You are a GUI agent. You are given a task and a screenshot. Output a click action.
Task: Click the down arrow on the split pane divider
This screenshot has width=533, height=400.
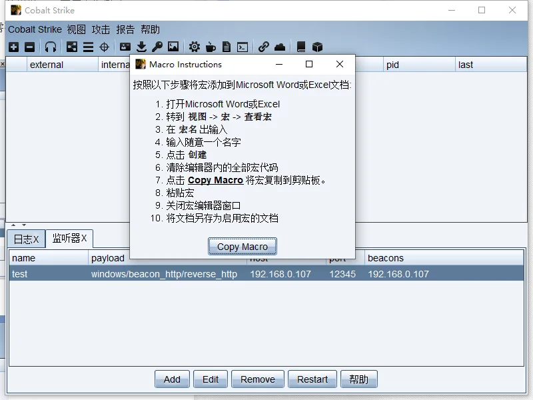(24, 225)
